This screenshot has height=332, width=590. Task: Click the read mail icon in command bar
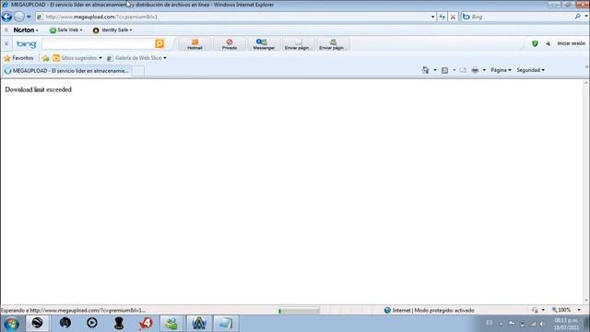[x=463, y=70]
